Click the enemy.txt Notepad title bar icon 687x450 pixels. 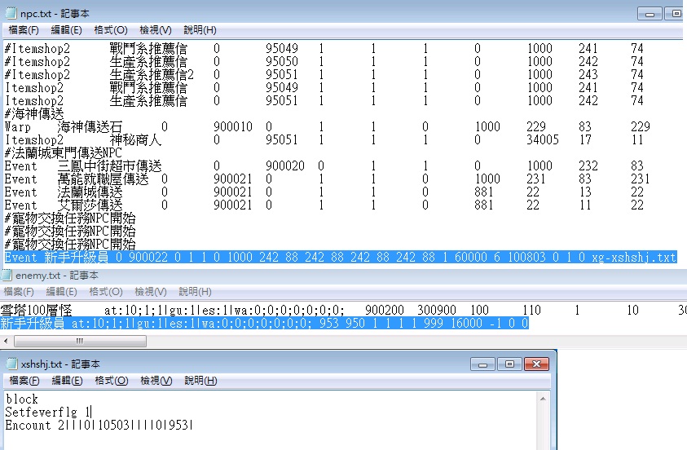click(8, 276)
